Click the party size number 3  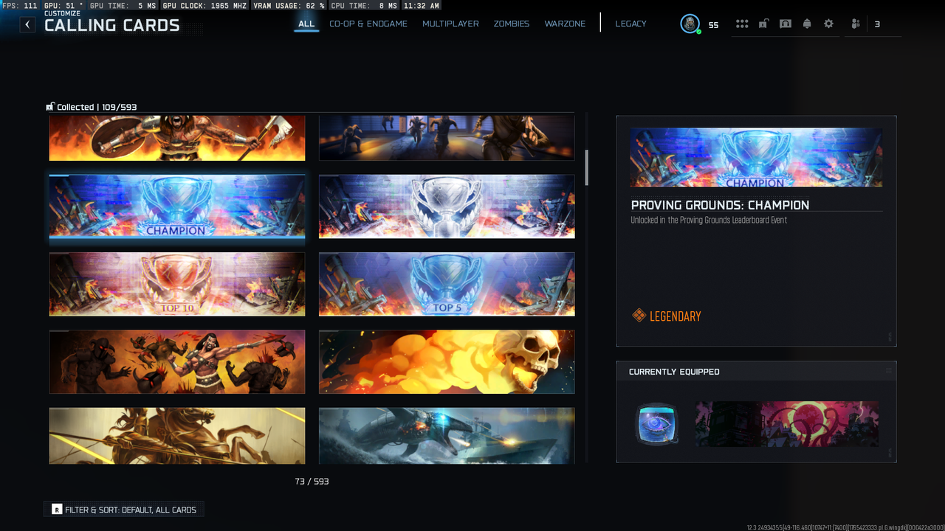877,24
